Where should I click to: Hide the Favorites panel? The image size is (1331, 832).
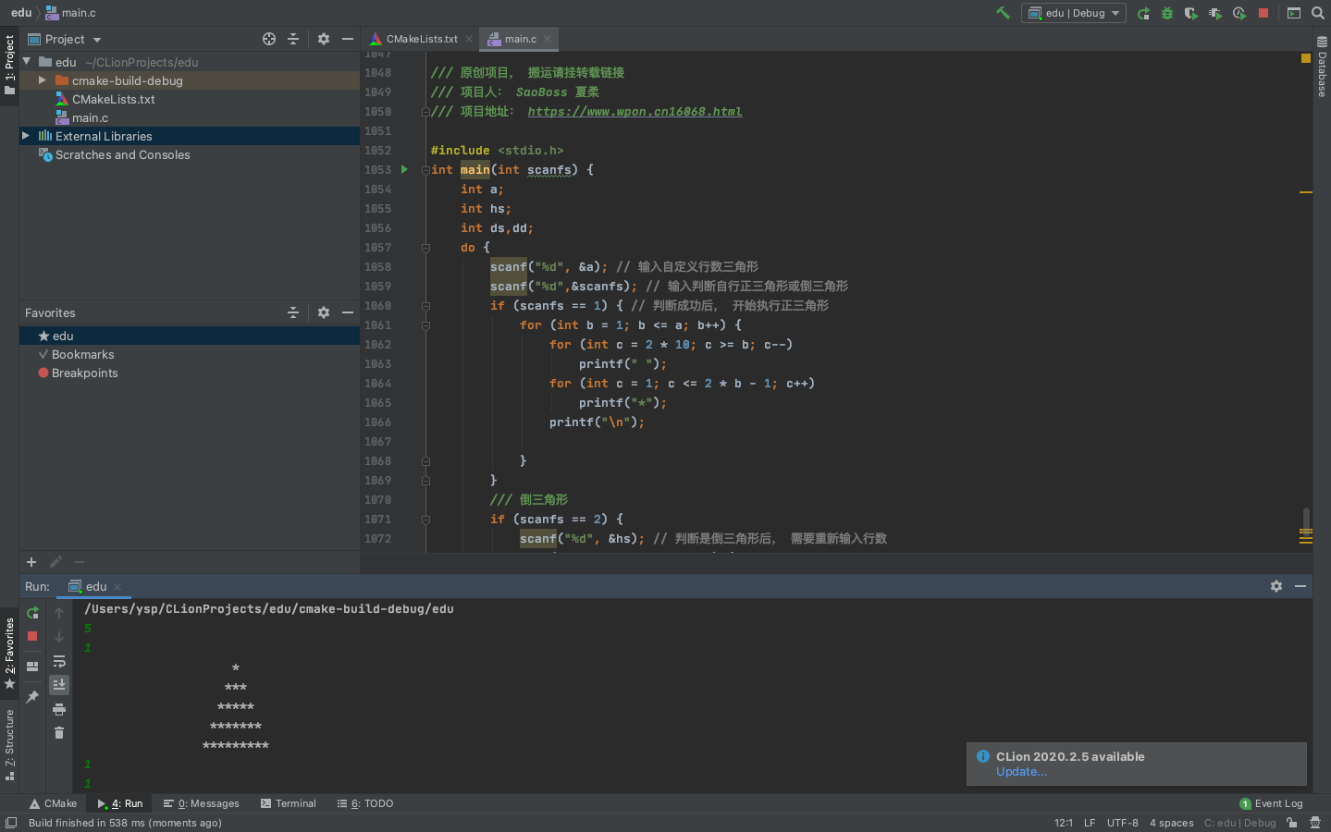(348, 312)
